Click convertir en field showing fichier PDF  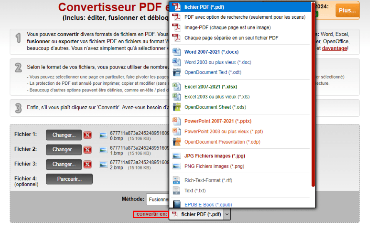pyautogui.click(x=200, y=214)
